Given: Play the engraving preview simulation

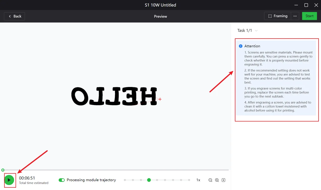Looking at the screenshot, I should [9, 180].
